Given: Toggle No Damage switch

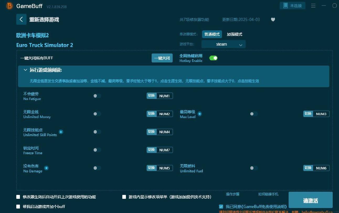Looking at the screenshot, I should point(97,168).
